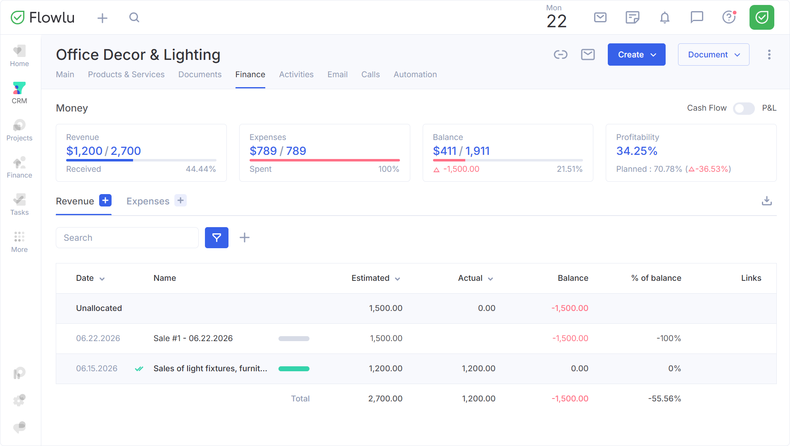Sort by the Date column chevron

pos(102,279)
